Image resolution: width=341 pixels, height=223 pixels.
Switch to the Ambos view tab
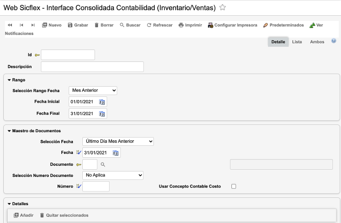pyautogui.click(x=317, y=42)
